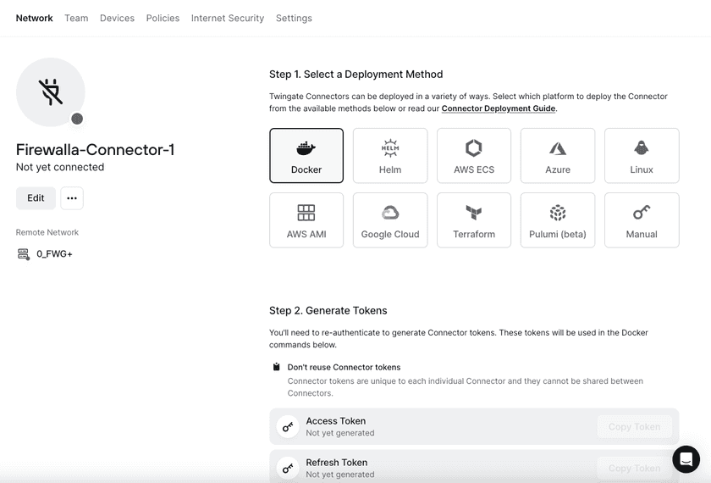Choose Terraform deployment method
711x483 pixels.
pyautogui.click(x=474, y=220)
